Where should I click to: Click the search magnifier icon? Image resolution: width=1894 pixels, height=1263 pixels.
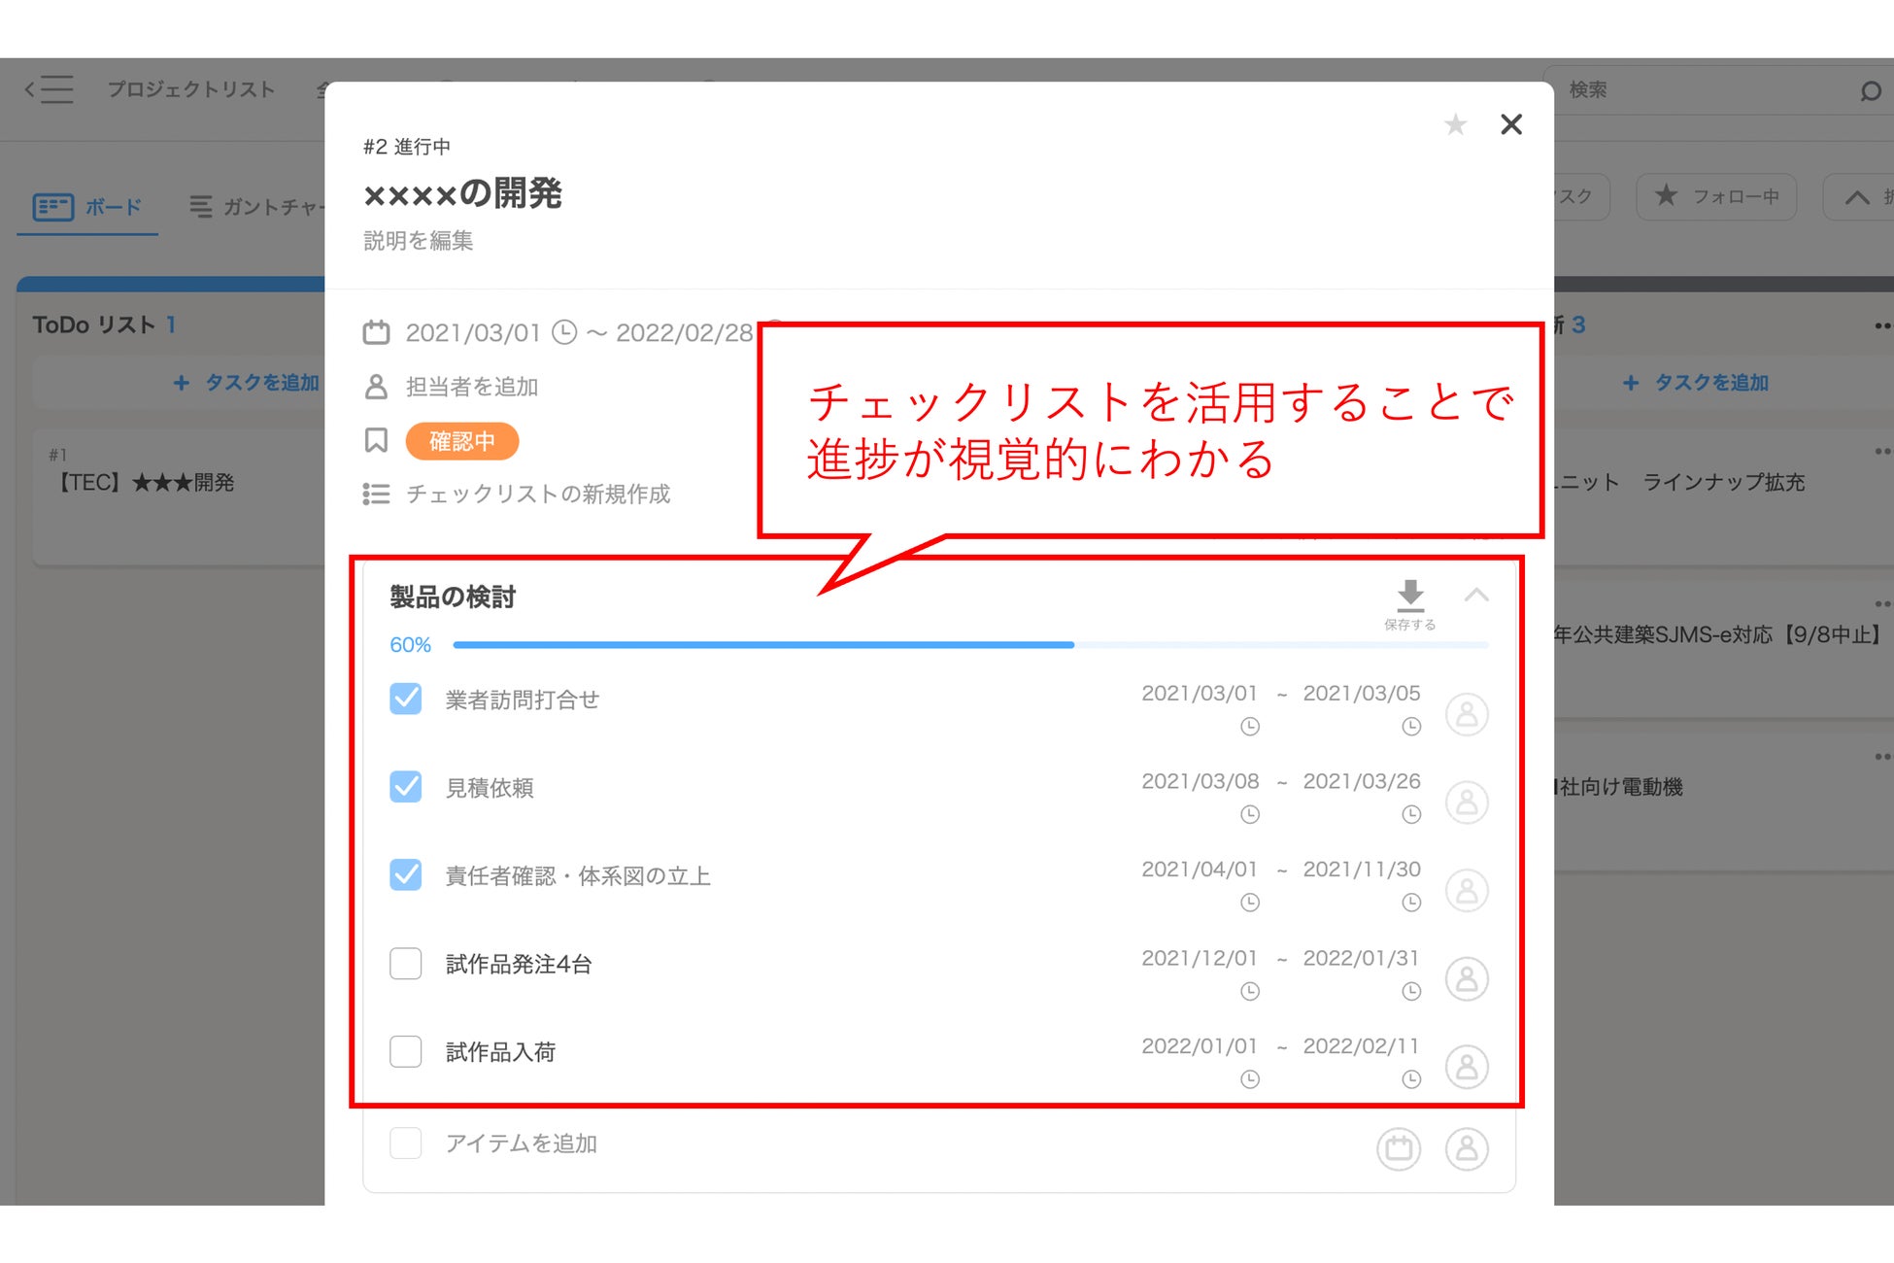click(x=1870, y=91)
